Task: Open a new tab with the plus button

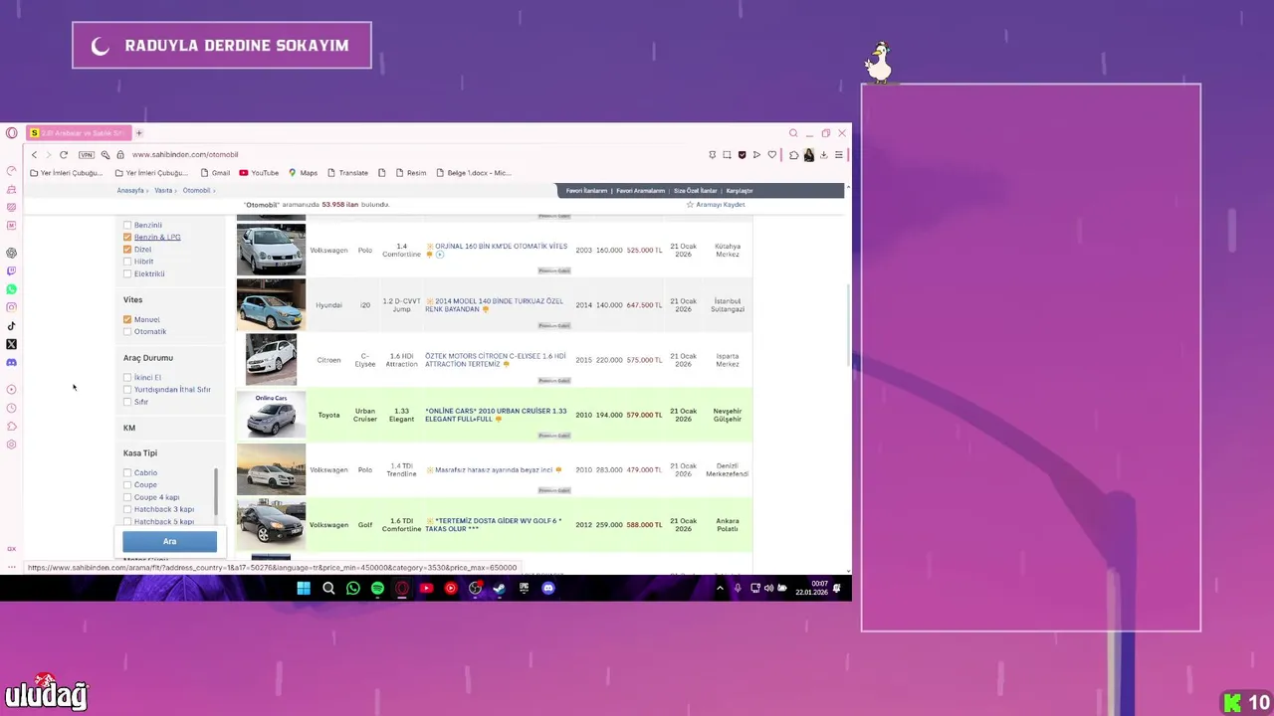Action: (139, 133)
